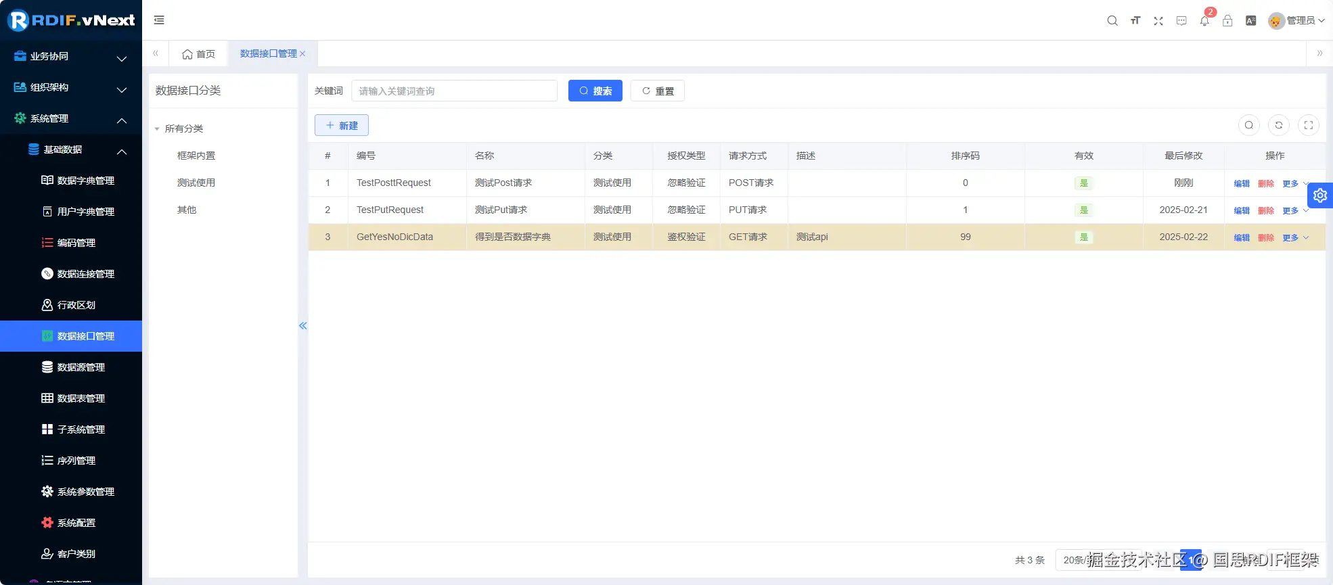Expand the 组织架构 menu
Image resolution: width=1333 pixels, height=585 pixels.
tap(71, 87)
